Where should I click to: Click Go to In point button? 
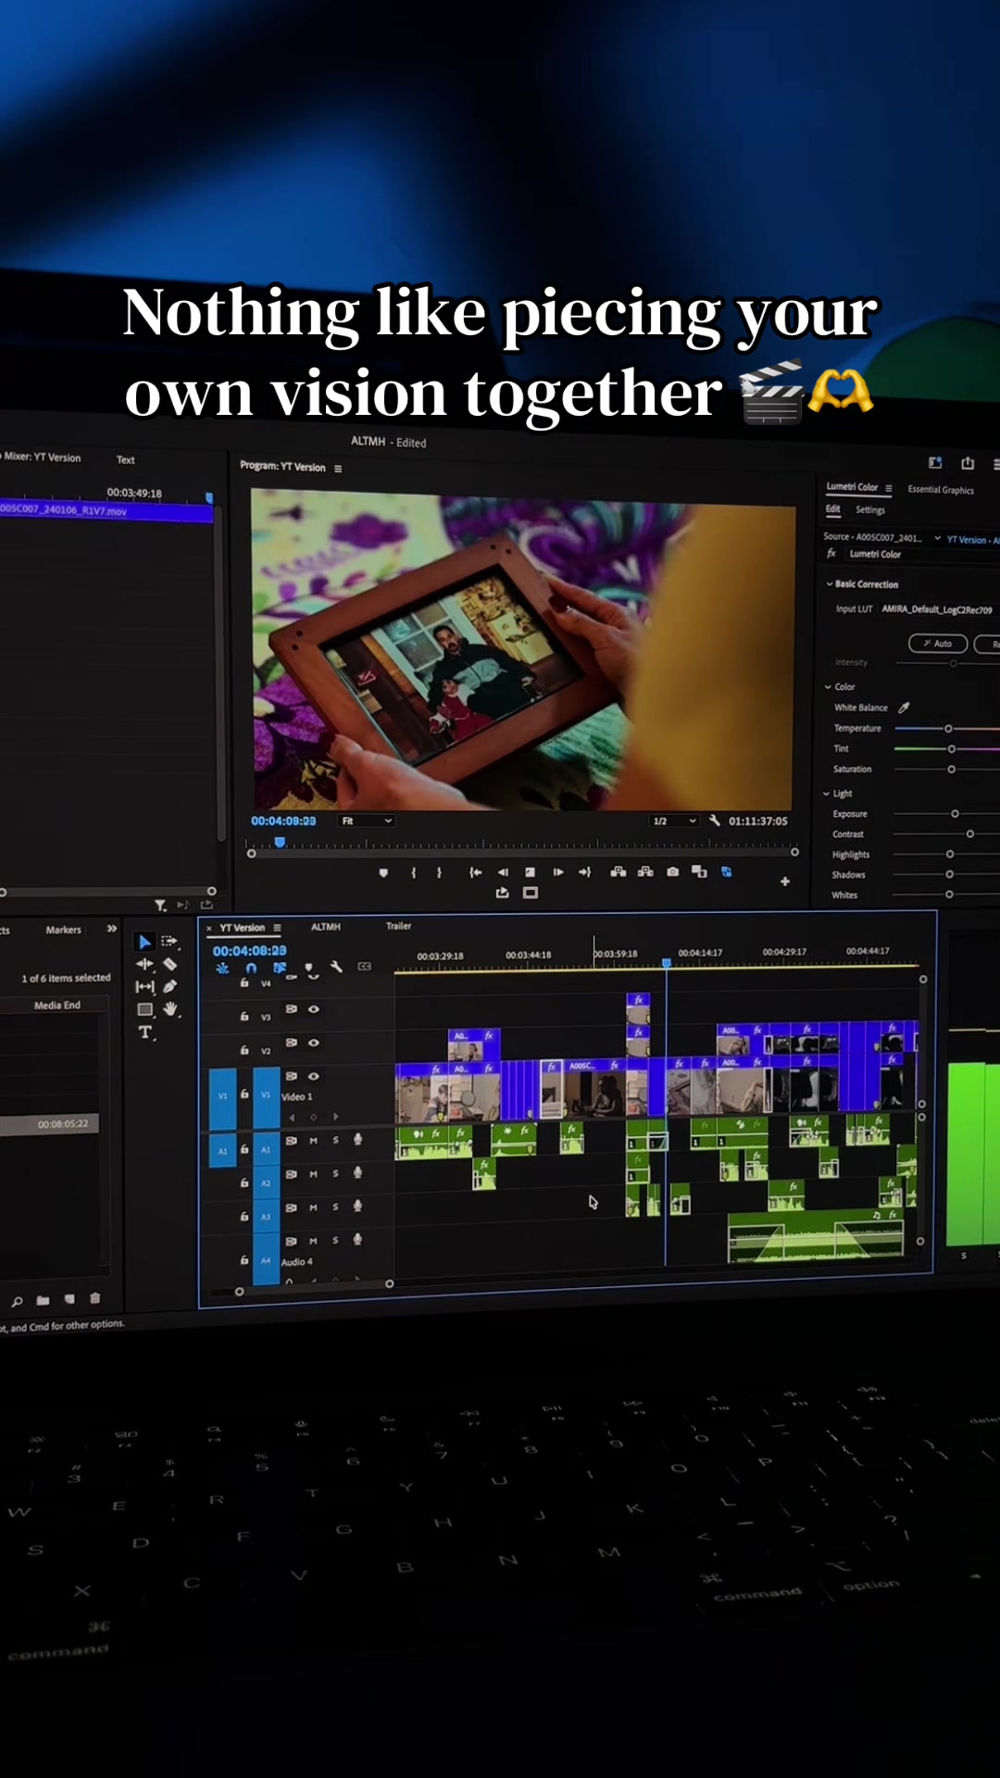coord(475,872)
